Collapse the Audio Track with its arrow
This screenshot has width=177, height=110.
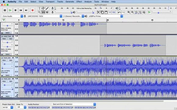2,54
